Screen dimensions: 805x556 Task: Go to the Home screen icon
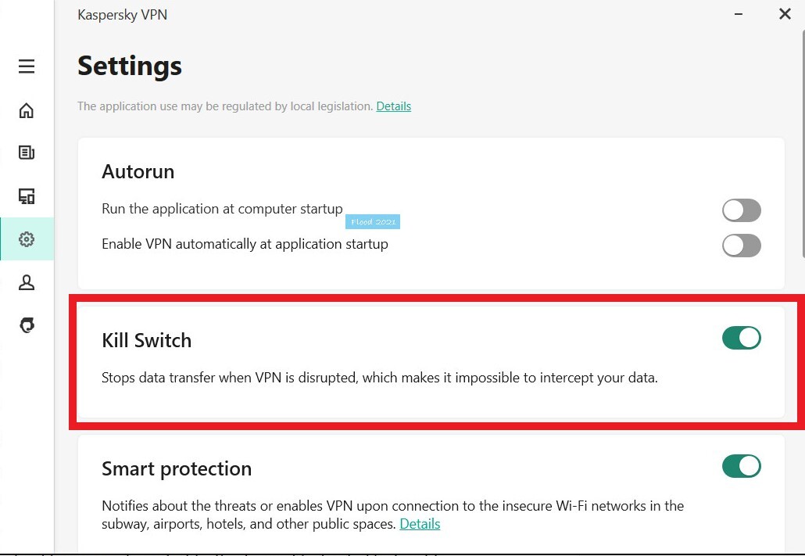click(27, 110)
